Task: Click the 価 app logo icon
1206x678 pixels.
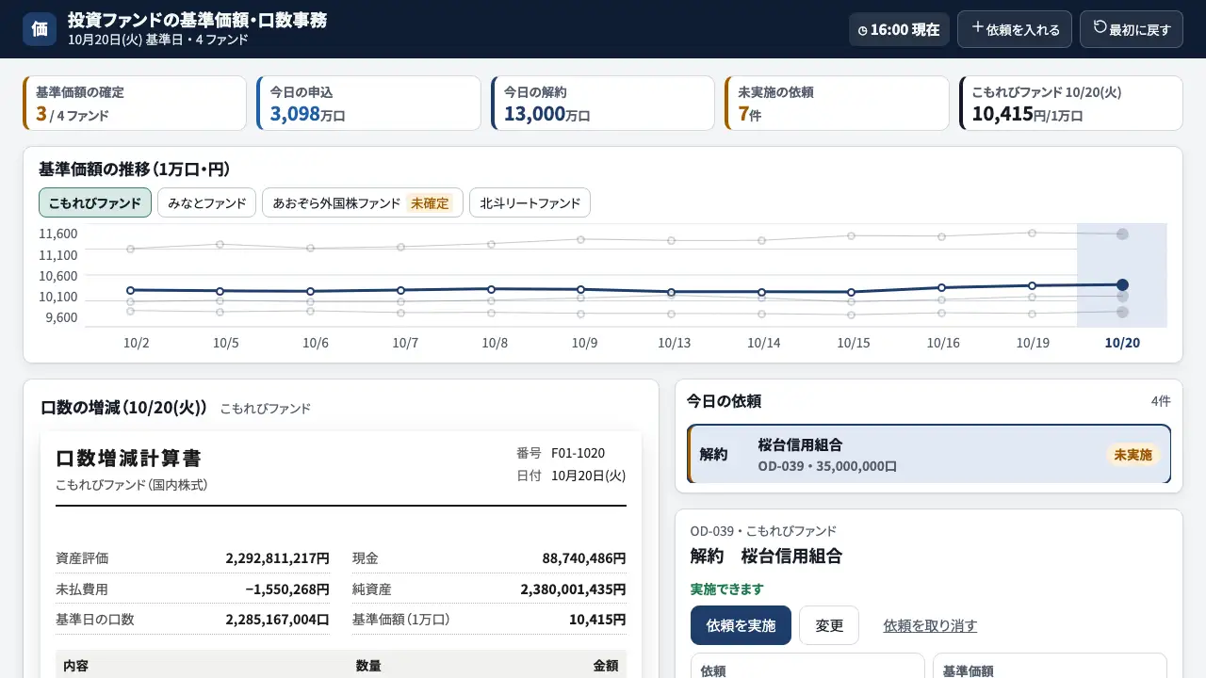Action: pos(40,29)
